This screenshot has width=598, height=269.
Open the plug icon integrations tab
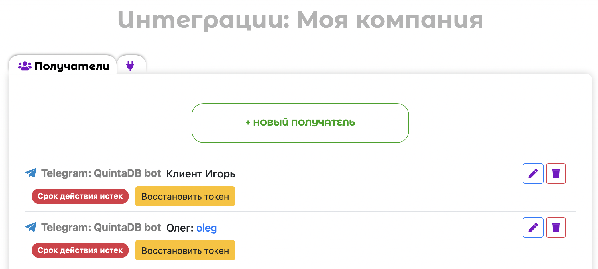point(130,66)
